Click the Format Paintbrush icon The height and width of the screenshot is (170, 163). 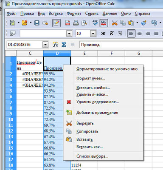point(143,23)
